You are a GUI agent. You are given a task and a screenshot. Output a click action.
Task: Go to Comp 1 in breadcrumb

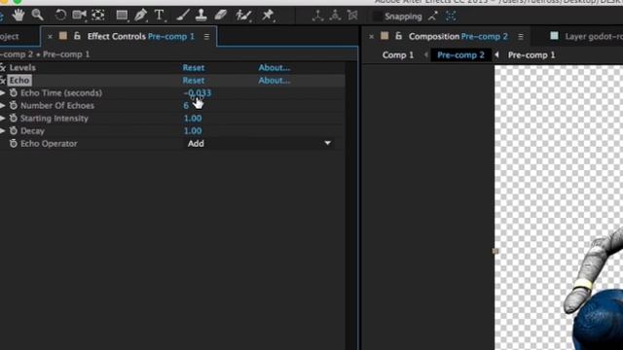398,54
